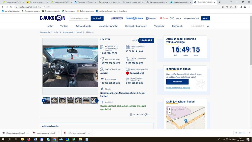Zoom out on the map
The image size is (252, 142).
click(x=170, y=113)
